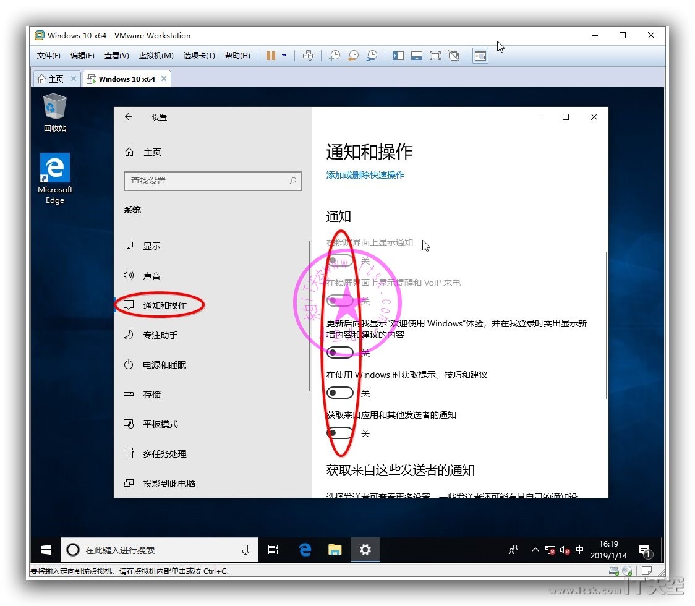Send Ctrl+Alt+Del to the virtual machine
695x606 pixels.
pyautogui.click(x=307, y=56)
